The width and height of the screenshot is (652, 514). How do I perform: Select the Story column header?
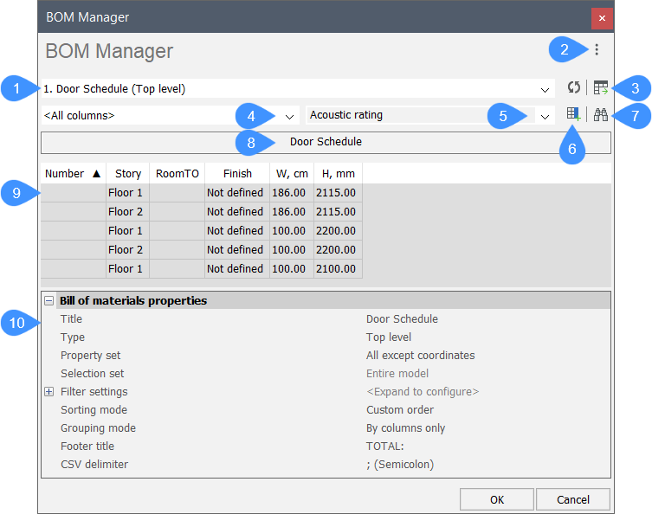(x=128, y=174)
